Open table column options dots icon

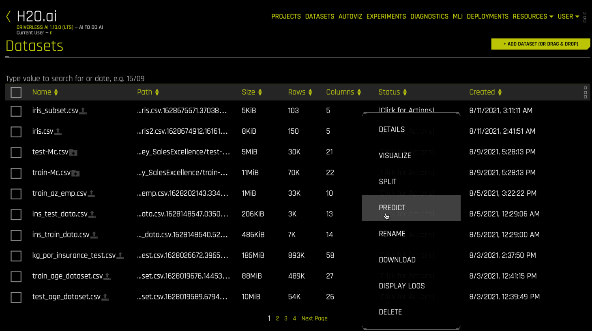point(585,92)
